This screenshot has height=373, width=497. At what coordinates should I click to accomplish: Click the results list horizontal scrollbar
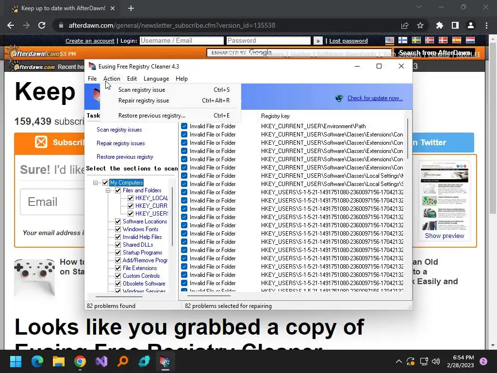(x=209, y=296)
